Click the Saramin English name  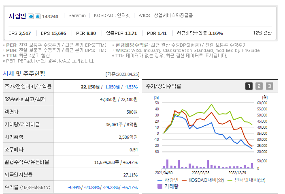(x=77, y=15)
